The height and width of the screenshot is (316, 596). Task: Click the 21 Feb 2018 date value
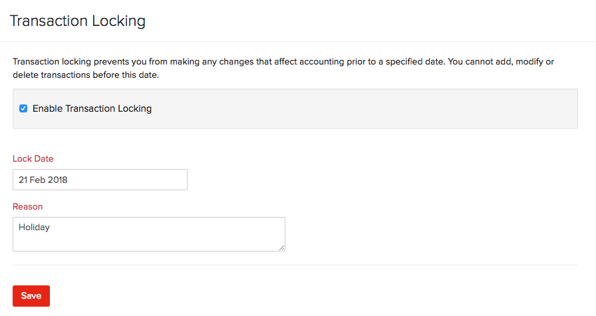click(x=43, y=180)
